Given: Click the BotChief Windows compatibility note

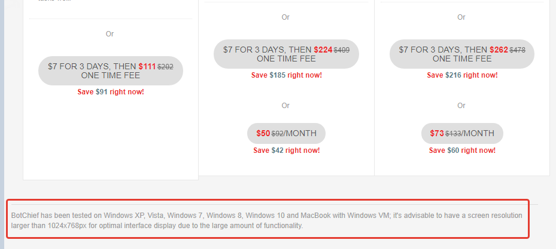Looking at the screenshot, I should pyautogui.click(x=267, y=220).
